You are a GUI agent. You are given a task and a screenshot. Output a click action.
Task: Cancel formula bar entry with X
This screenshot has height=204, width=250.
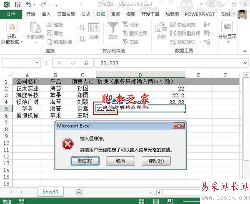[59, 63]
